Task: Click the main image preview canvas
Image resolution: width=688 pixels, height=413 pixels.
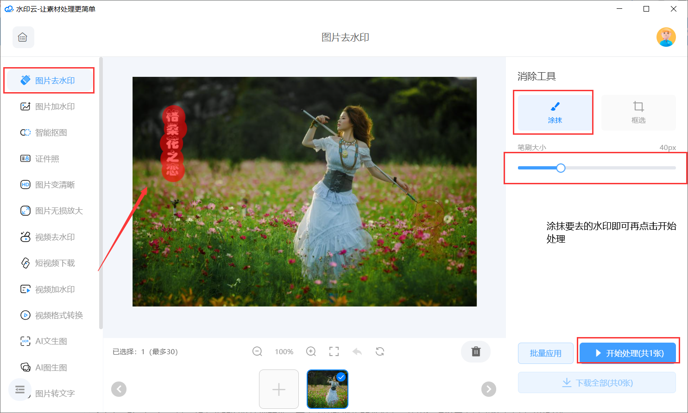Action: point(304,192)
